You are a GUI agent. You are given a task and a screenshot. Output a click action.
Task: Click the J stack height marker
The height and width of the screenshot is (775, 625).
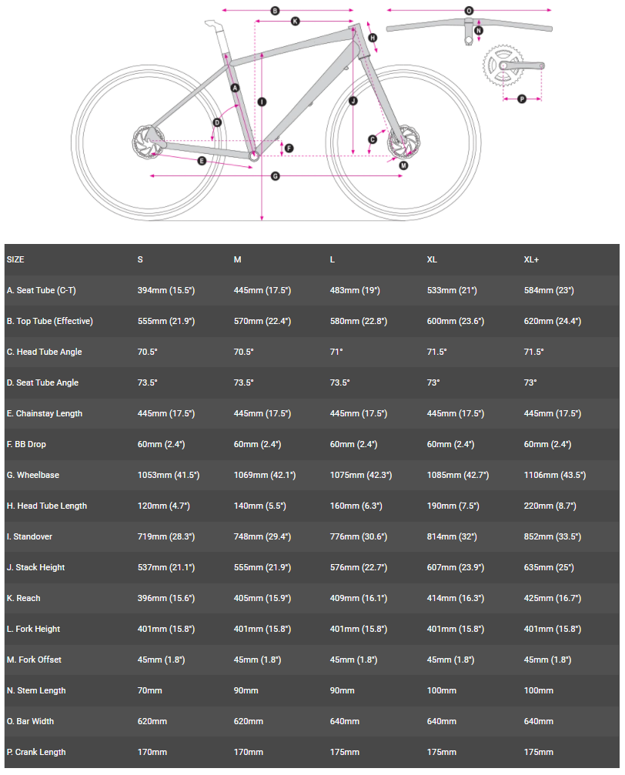click(x=353, y=101)
